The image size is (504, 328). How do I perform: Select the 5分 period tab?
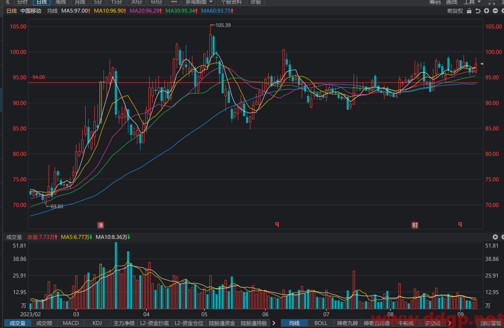pyautogui.click(x=98, y=2)
